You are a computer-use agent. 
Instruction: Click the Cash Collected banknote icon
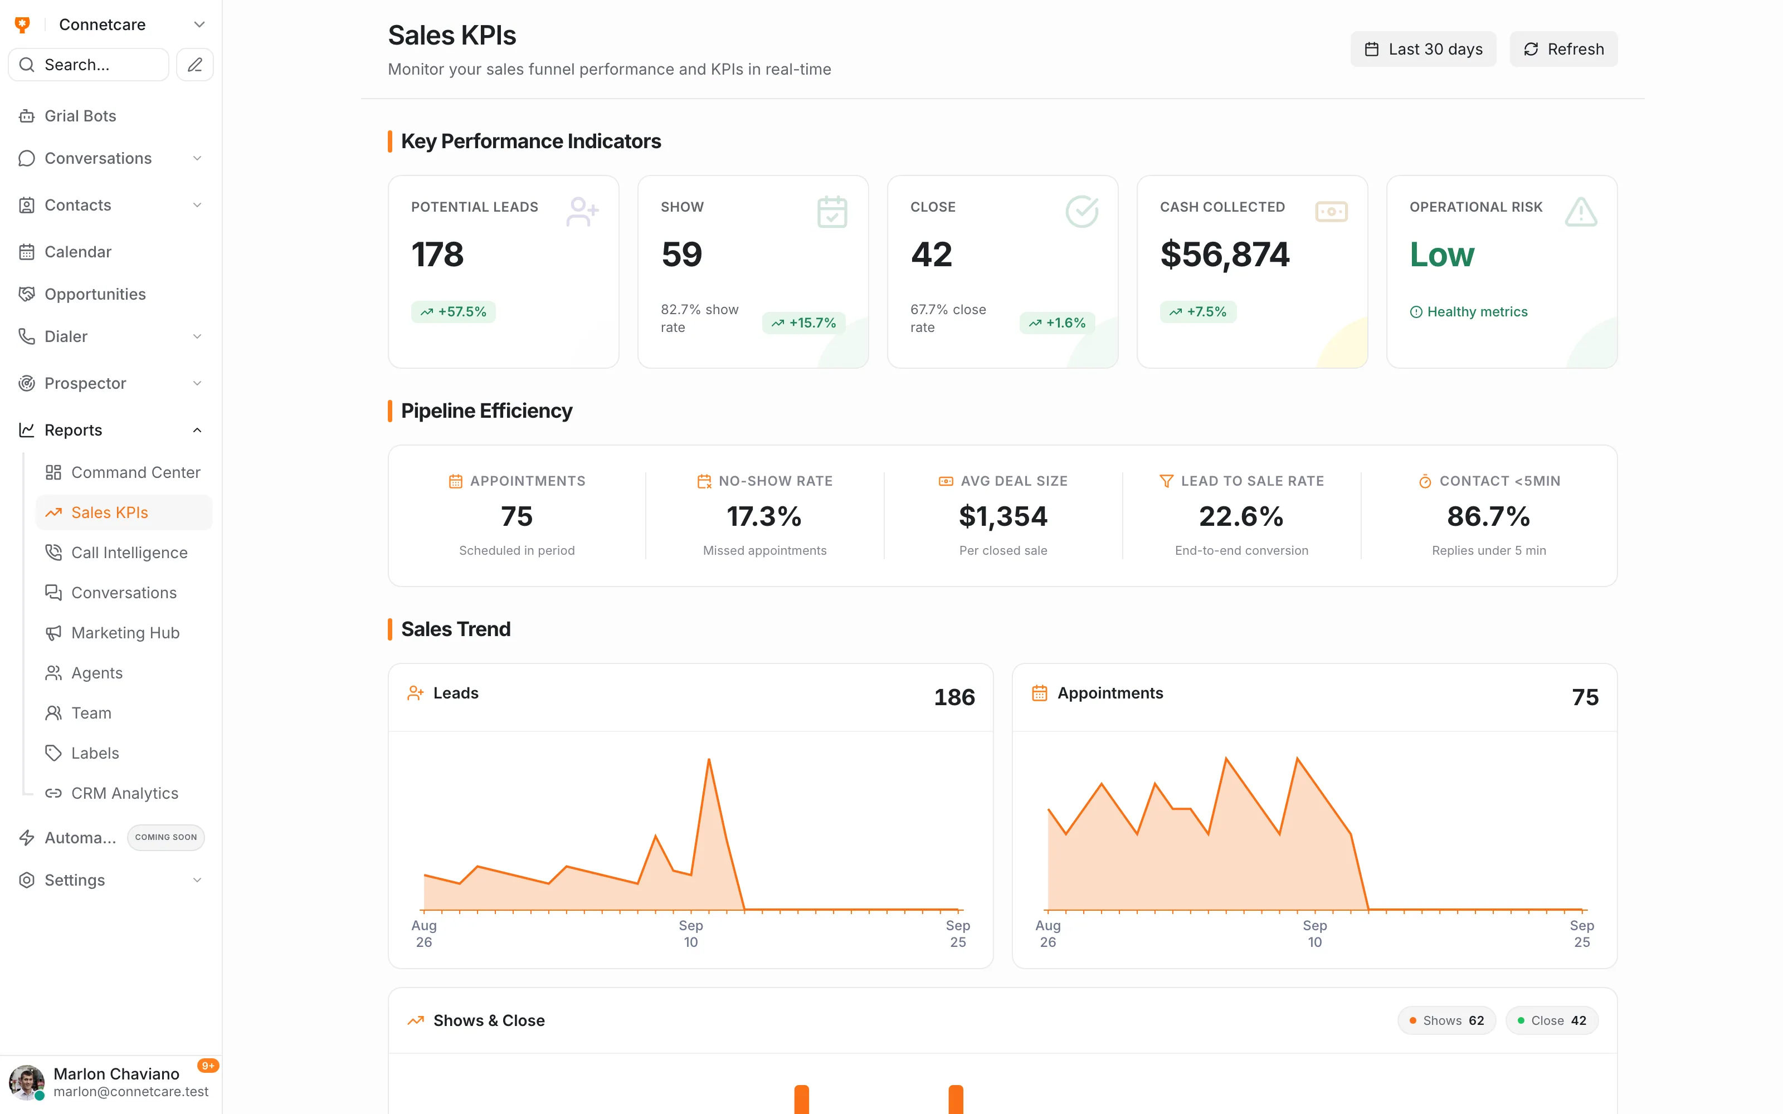point(1331,212)
